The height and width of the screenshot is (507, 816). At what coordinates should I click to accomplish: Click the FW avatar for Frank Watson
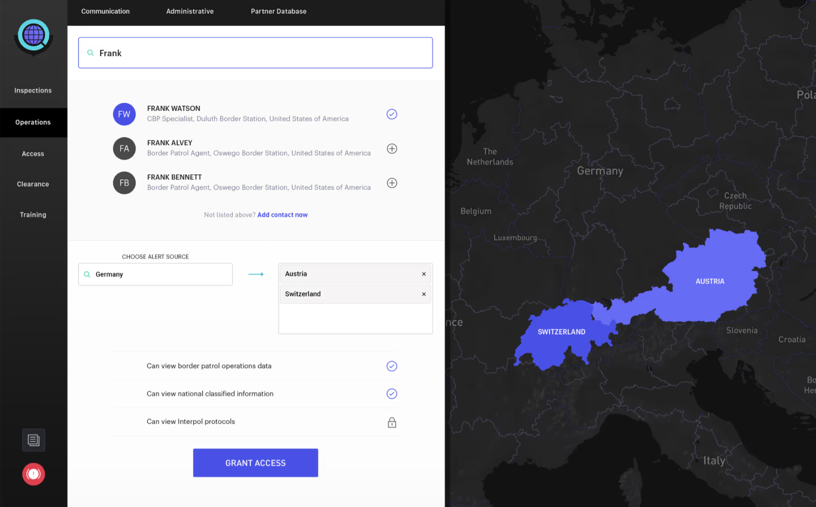click(124, 114)
